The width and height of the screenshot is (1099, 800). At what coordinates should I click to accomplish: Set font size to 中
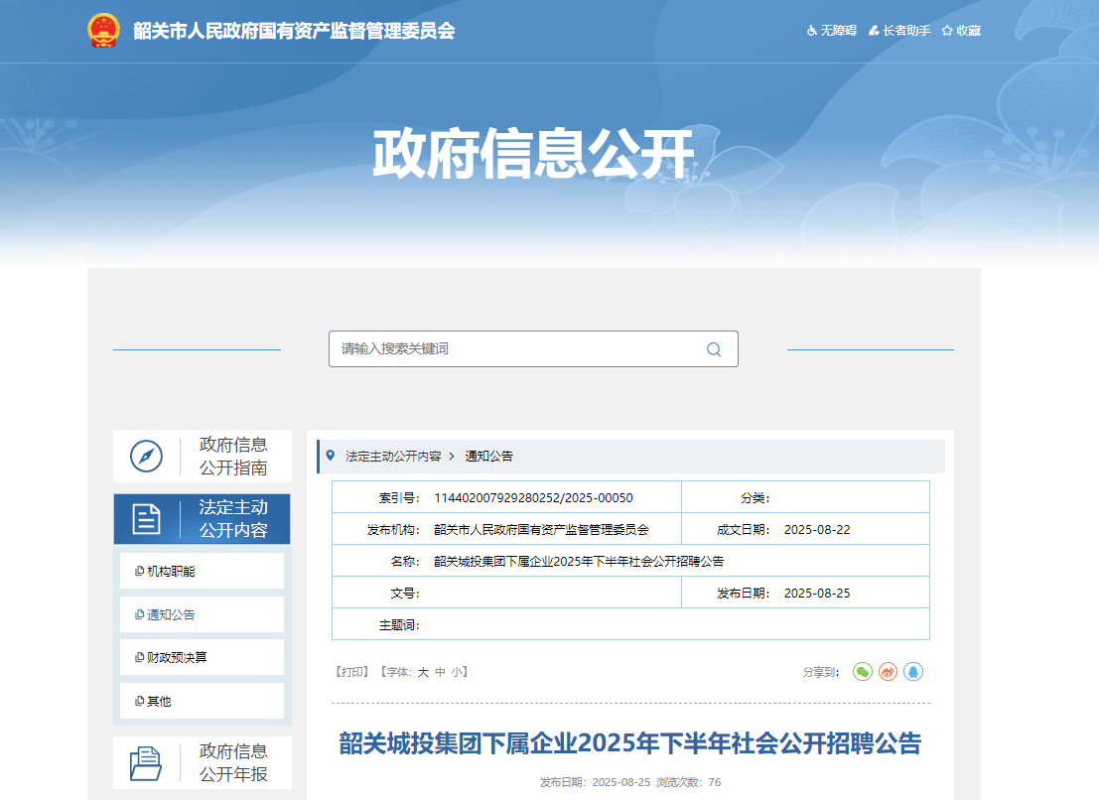[440, 672]
